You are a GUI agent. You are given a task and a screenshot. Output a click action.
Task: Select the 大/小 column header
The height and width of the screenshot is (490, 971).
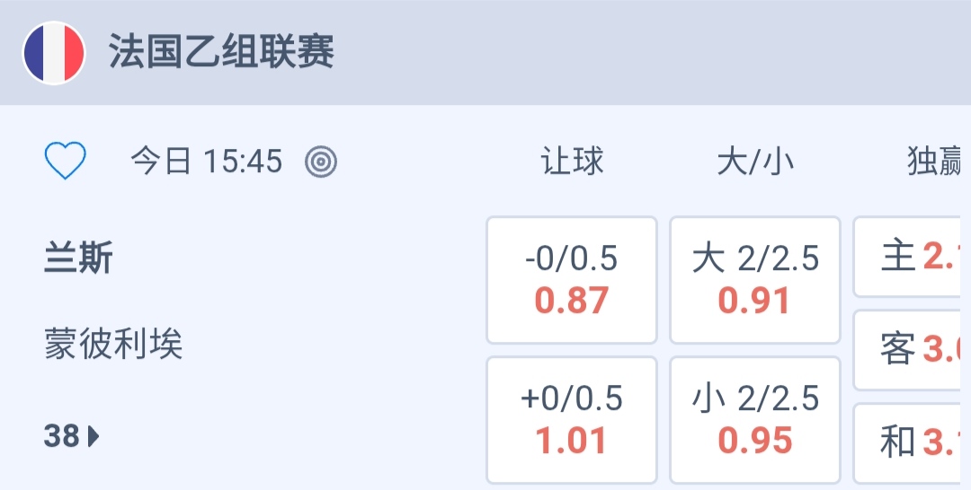pyautogui.click(x=755, y=162)
